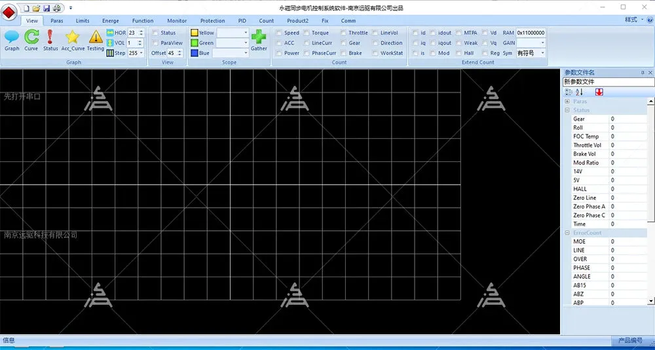Check the PhaseCurr count checkbox
The width and height of the screenshot is (655, 350).
307,53
